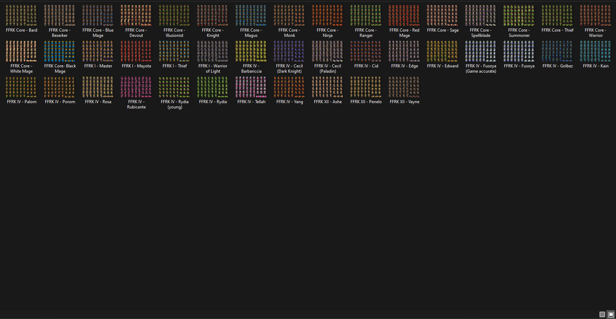
Task: Select the FFRK Core - Summoner sprite thumbnail
Action: pyautogui.click(x=519, y=15)
